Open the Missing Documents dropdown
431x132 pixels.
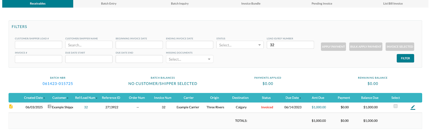[x=189, y=59]
